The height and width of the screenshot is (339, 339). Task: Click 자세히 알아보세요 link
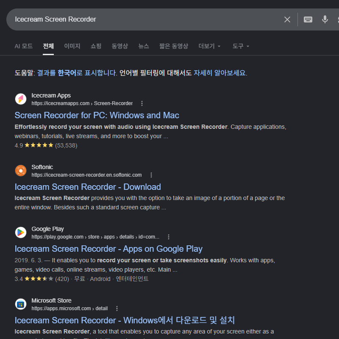click(220, 73)
